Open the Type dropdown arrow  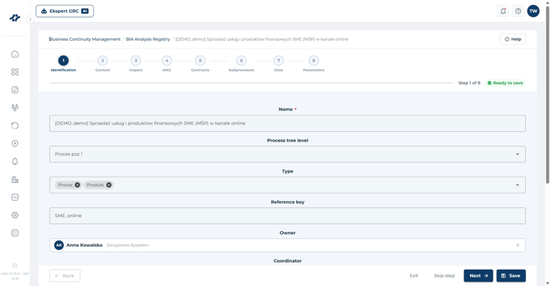pos(517,185)
